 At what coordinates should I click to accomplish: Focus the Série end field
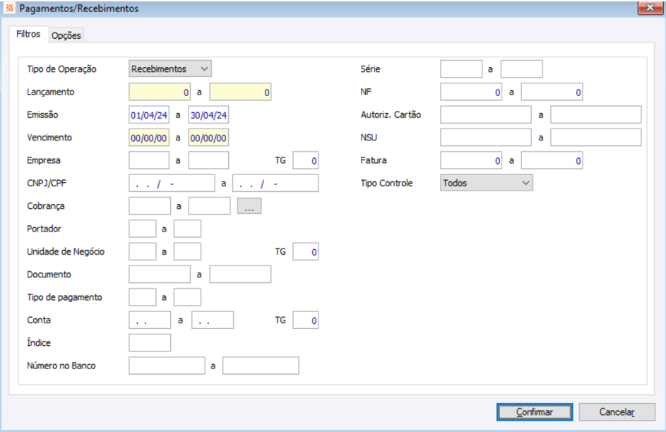tap(522, 68)
